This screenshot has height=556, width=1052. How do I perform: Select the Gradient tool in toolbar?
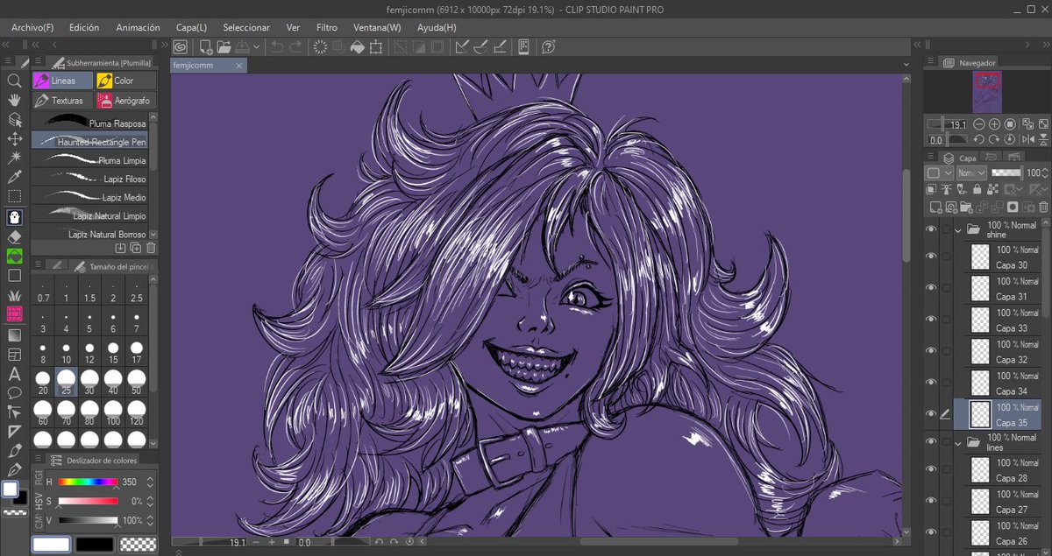coord(14,334)
